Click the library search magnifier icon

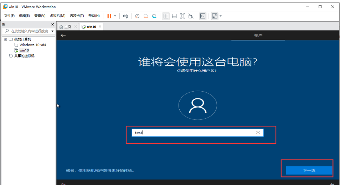click(7, 31)
